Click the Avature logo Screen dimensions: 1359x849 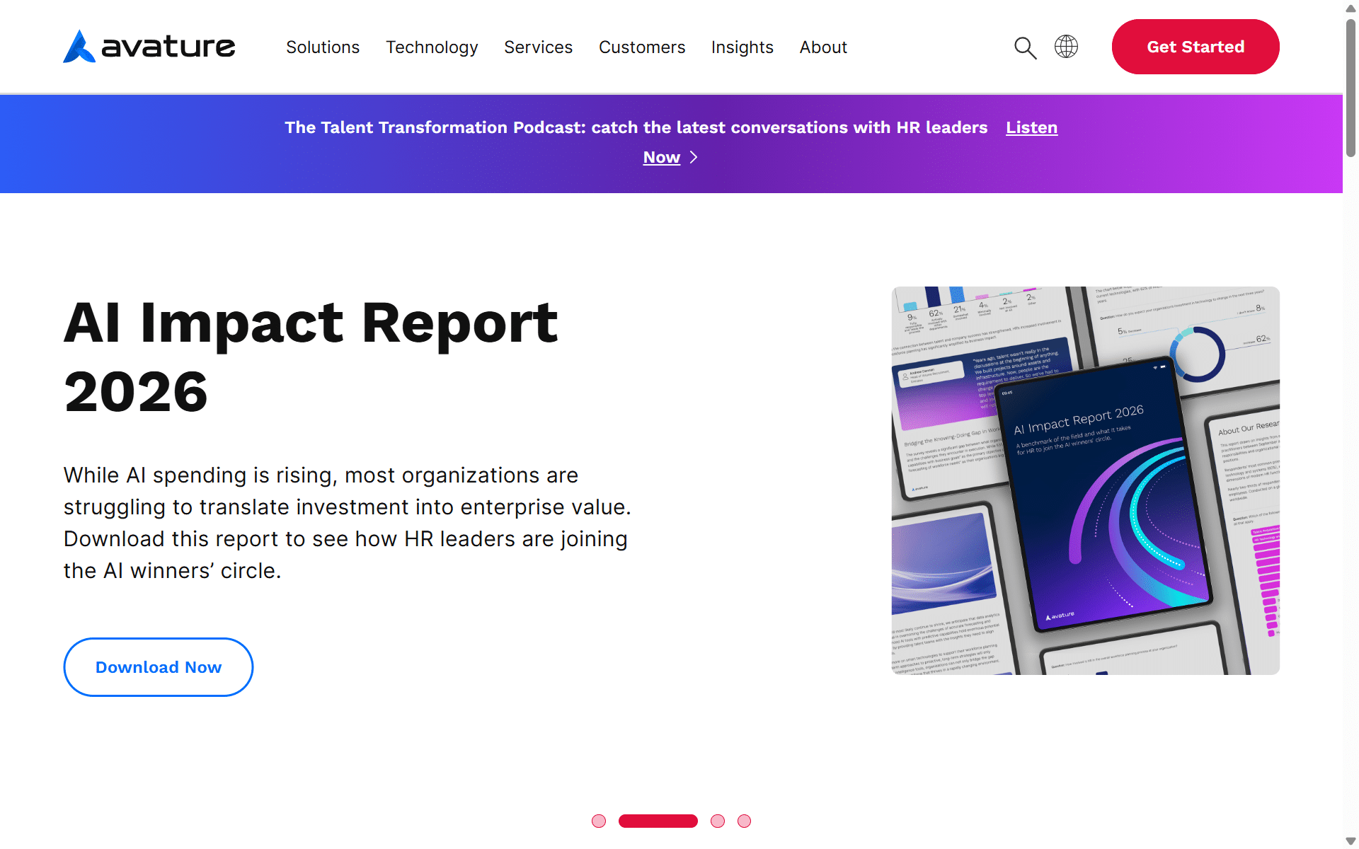[x=149, y=47]
